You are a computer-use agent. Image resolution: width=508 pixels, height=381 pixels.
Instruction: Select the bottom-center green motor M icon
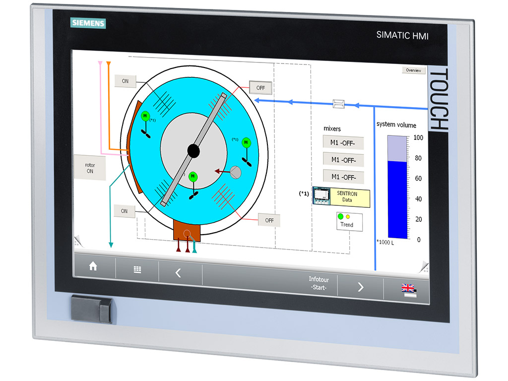[193, 177]
